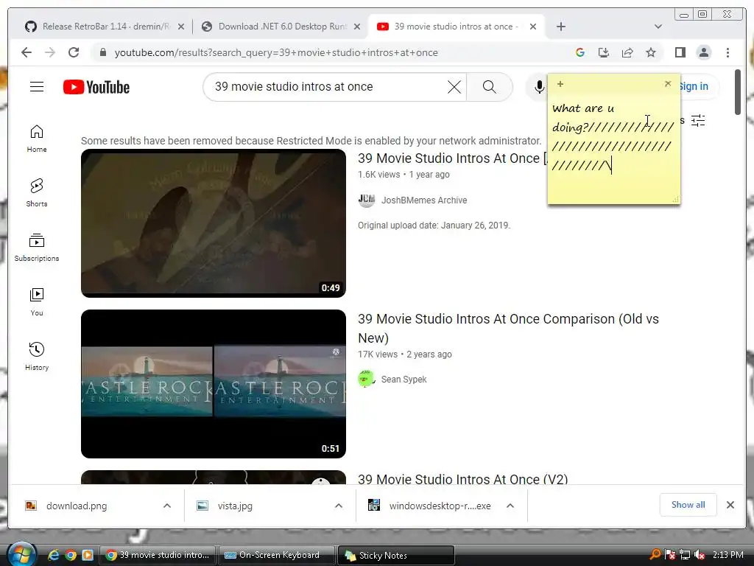The width and height of the screenshot is (754, 566).
Task: Go to YouTube home via the logo
Action: pyautogui.click(x=96, y=87)
